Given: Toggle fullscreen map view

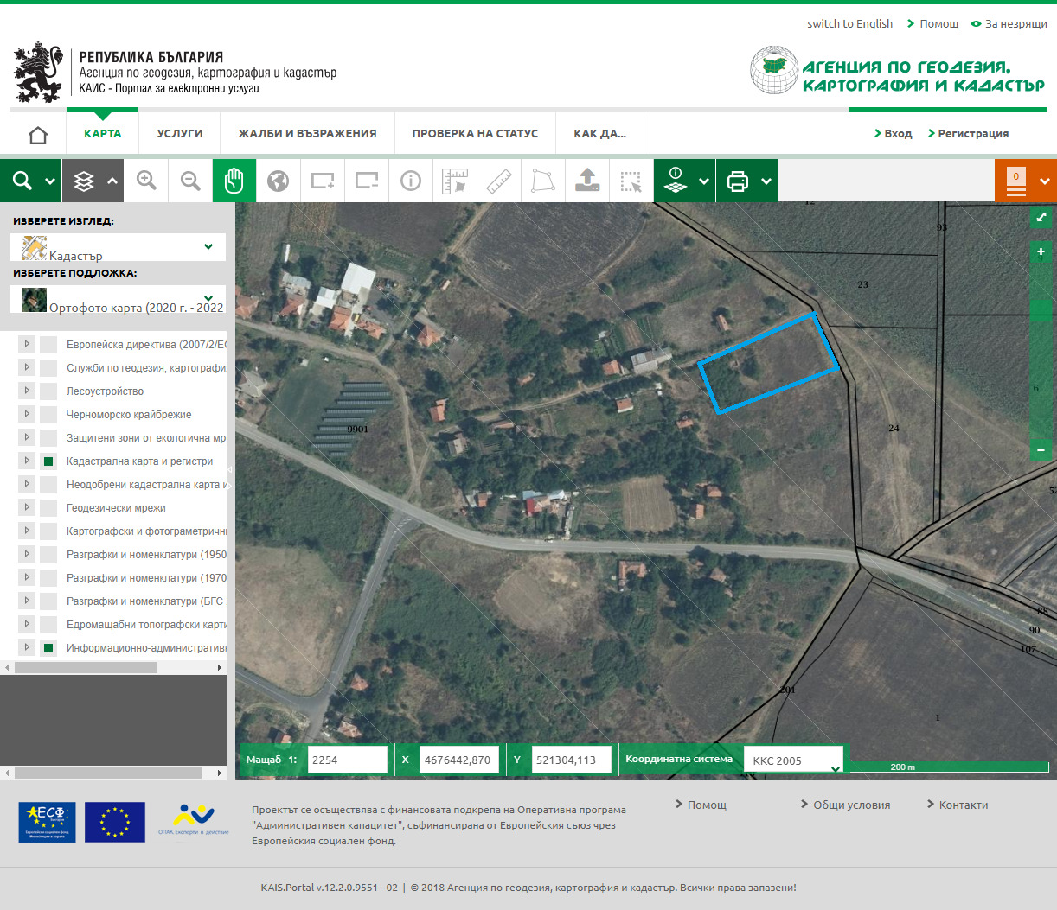Looking at the screenshot, I should pyautogui.click(x=1041, y=217).
